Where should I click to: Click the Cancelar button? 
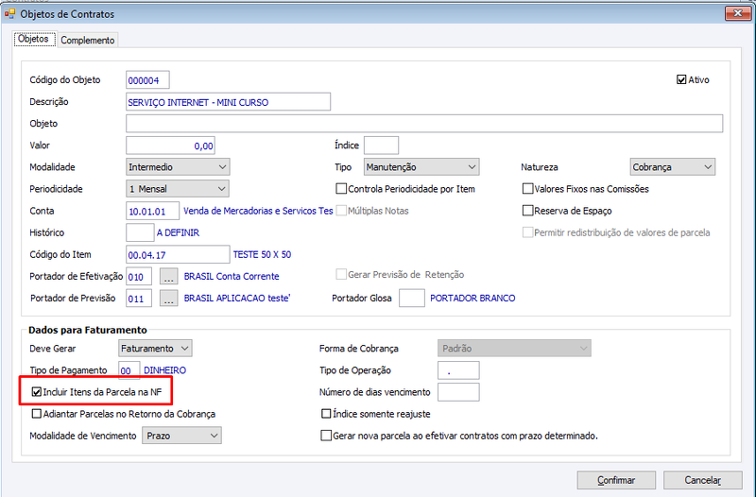tap(702, 480)
